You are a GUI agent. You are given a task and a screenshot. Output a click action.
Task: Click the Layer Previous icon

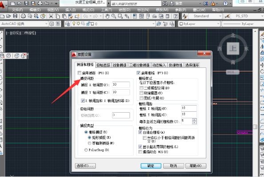165,24
